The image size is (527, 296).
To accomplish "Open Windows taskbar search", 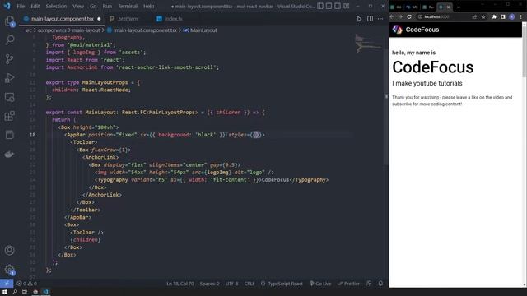I will (15, 292).
